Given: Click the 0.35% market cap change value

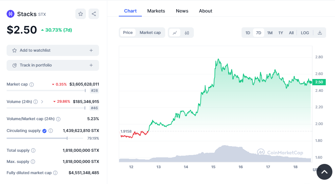Looking at the screenshot, I should [59, 84].
